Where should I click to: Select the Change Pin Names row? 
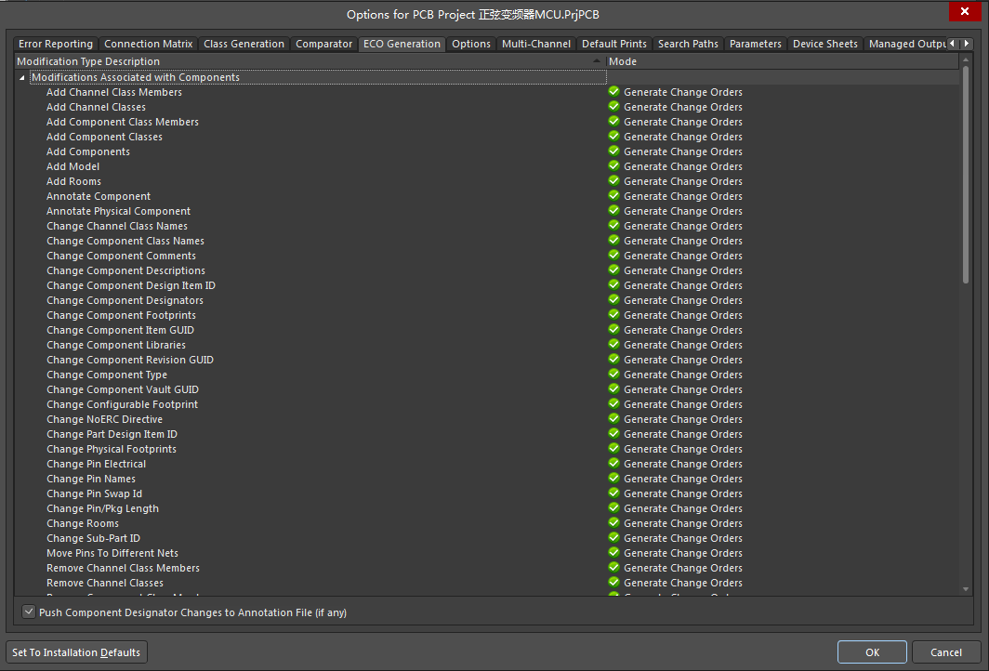point(91,479)
